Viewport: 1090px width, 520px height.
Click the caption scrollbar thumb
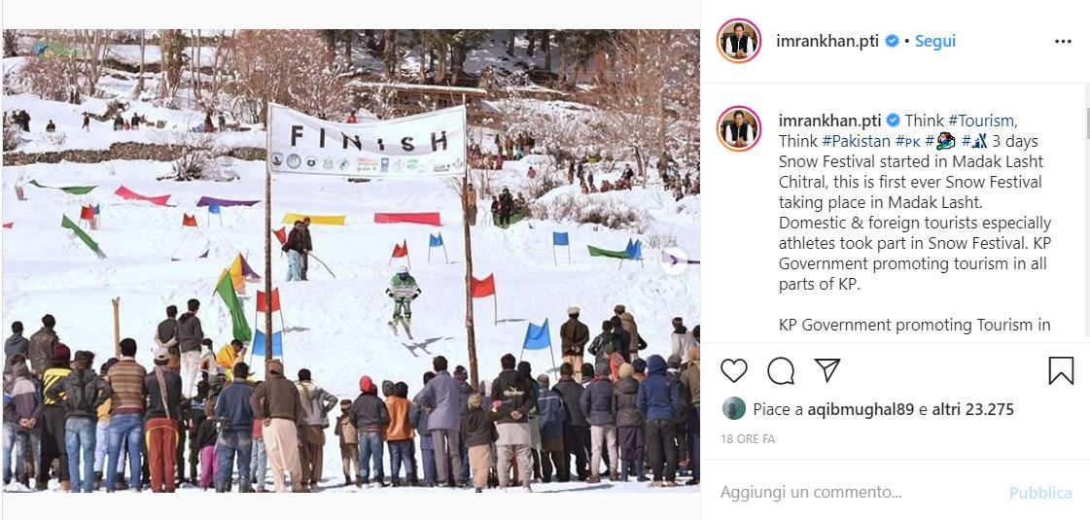click(x=1086, y=123)
